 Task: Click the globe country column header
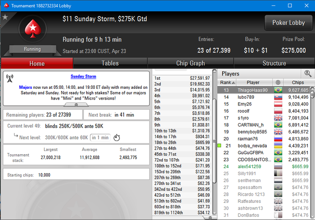278,82
